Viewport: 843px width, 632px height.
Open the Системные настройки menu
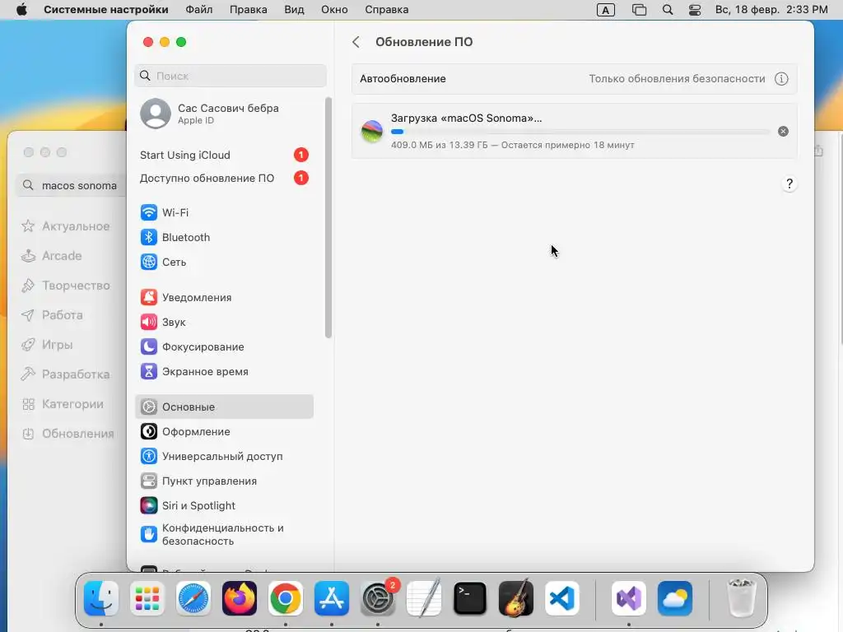pyautogui.click(x=106, y=10)
